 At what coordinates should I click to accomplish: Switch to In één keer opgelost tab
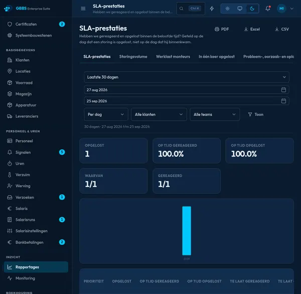tap(217, 57)
